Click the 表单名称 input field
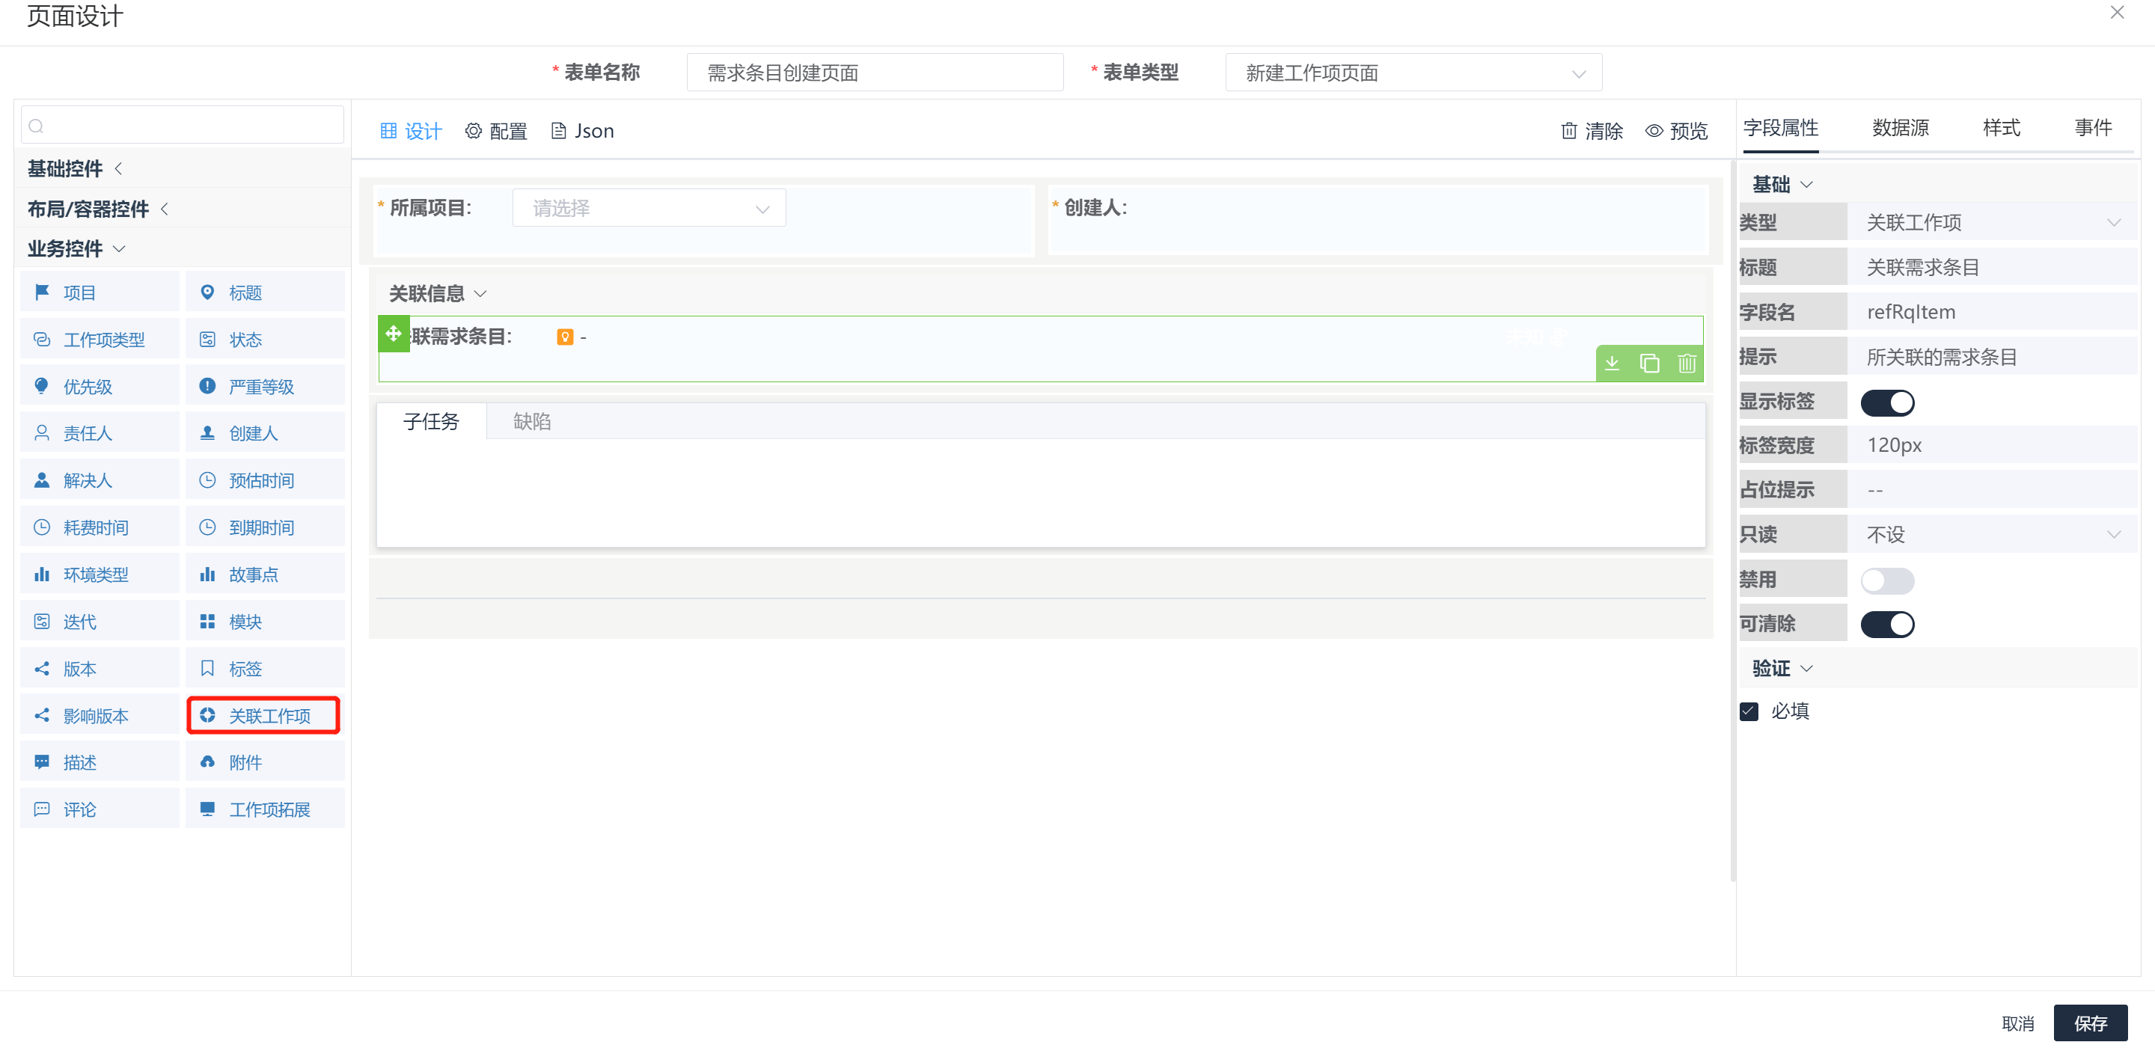 [x=874, y=73]
